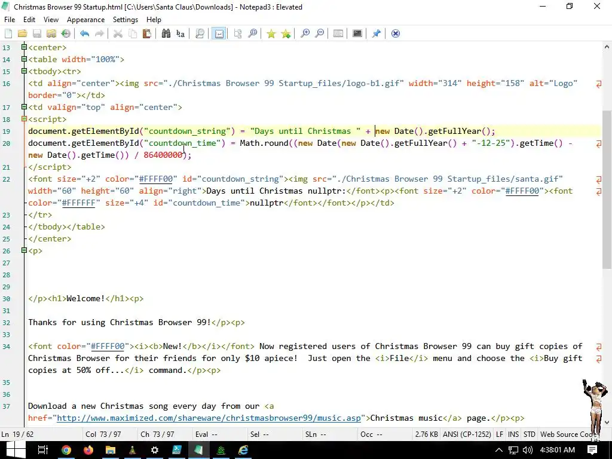
Task: Click the toggle folds tree icon
Action: tap(238, 33)
